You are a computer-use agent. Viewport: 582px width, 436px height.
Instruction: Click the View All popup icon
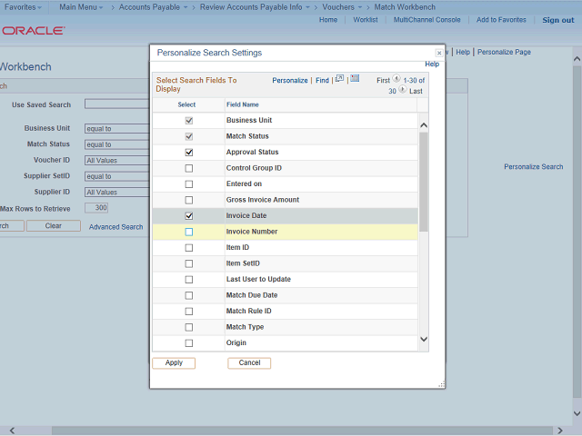click(x=339, y=79)
